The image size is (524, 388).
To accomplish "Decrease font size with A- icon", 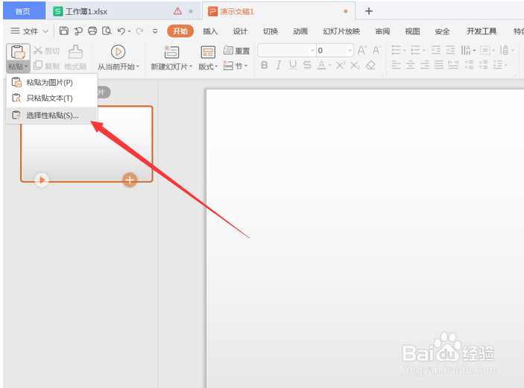I will [x=376, y=51].
